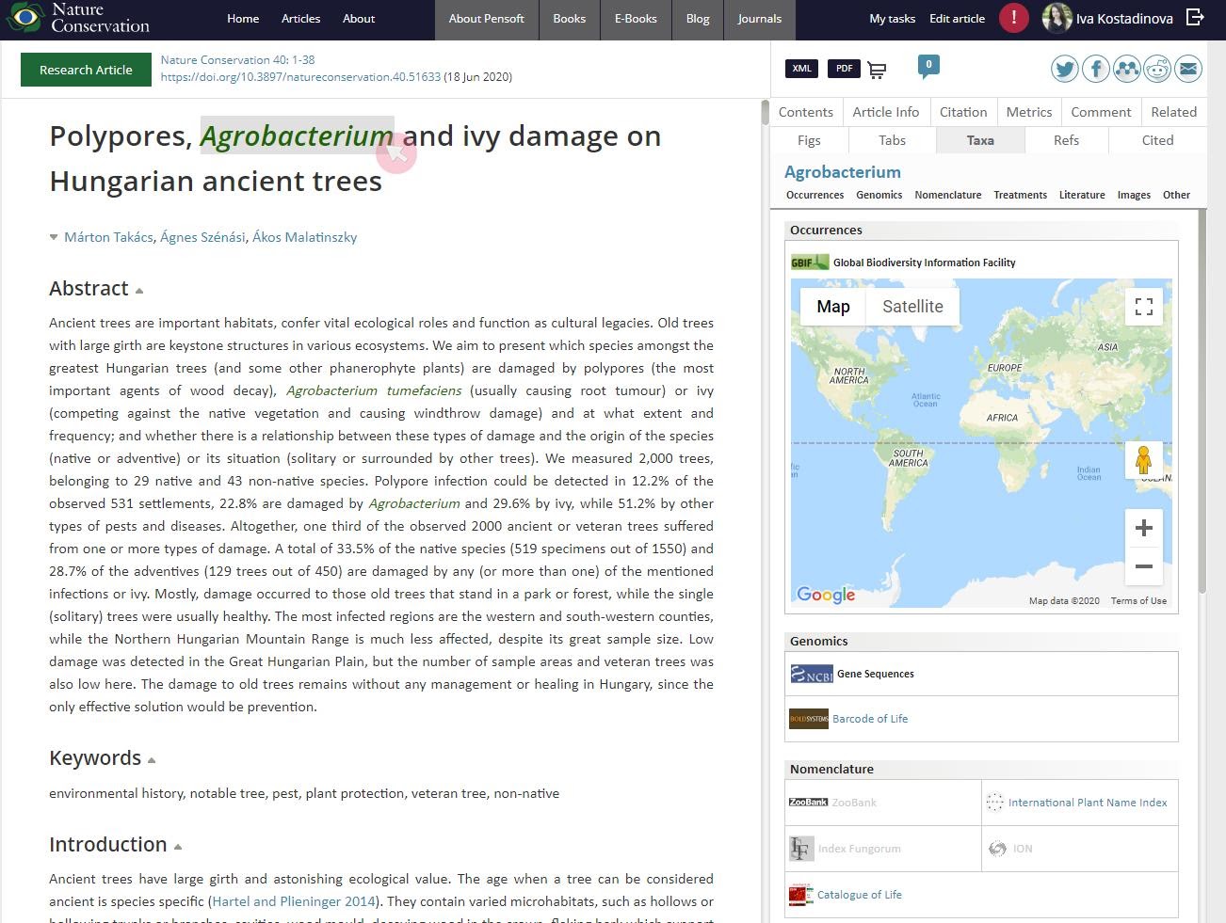Zoom in on the occurrences map

coord(1143,528)
